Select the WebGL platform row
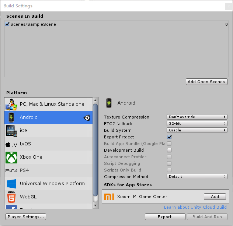Viewport: 233px width, 226px height. 48,197
